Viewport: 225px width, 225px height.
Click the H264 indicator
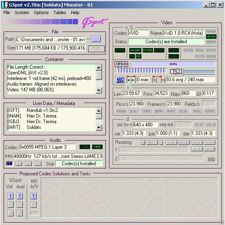point(211,42)
